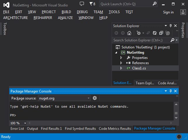Close the Solution Explorer panel
The image size is (188, 140).
coord(175,26)
